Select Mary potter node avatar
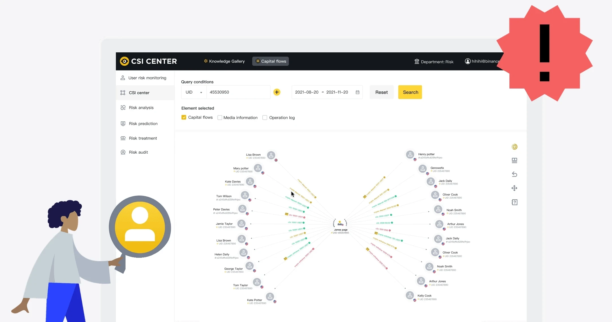This screenshot has height=322, width=612. 258,168
